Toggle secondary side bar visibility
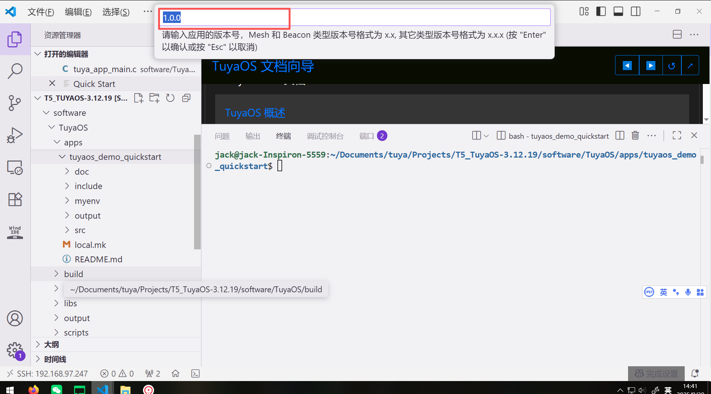711x394 pixels. [x=635, y=11]
